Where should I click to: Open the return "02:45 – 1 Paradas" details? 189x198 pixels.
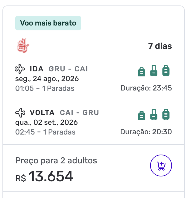pyautogui.click(x=45, y=132)
